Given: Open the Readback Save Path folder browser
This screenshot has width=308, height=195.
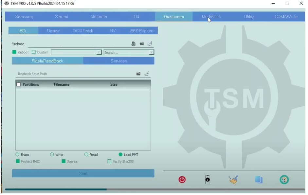Looking at the screenshot, I should coord(138,74).
